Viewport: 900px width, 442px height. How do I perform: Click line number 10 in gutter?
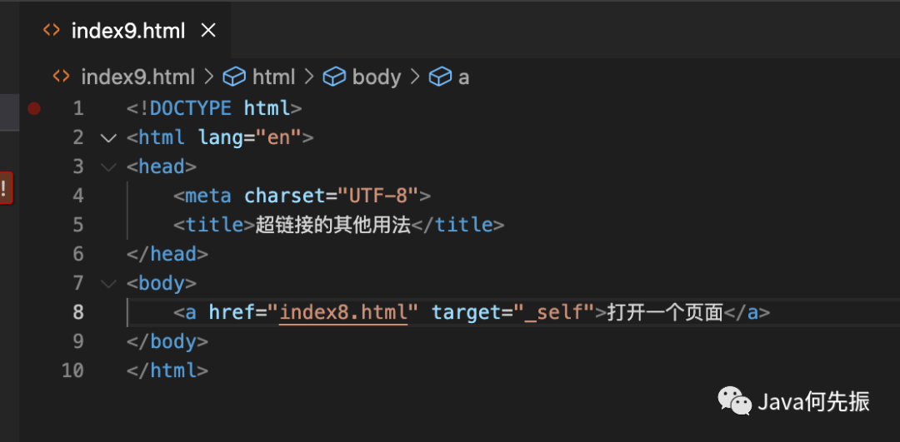click(73, 370)
